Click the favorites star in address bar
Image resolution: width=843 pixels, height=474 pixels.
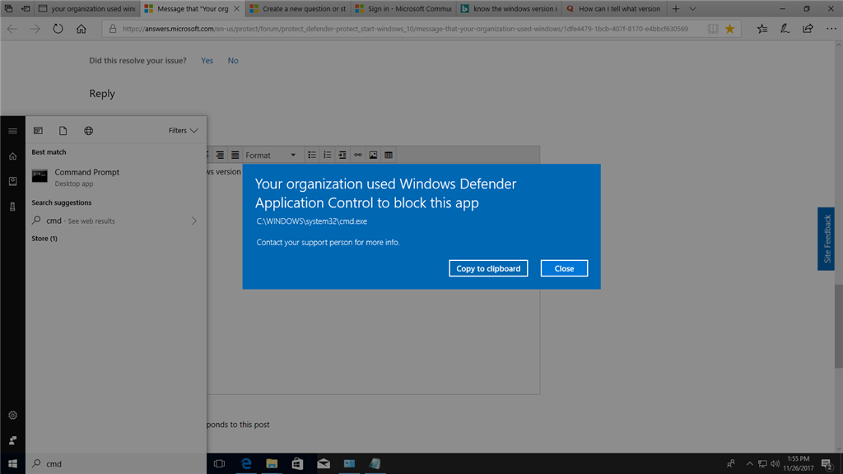click(729, 29)
